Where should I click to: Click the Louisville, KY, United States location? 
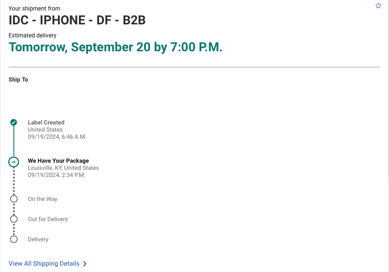tap(63, 168)
